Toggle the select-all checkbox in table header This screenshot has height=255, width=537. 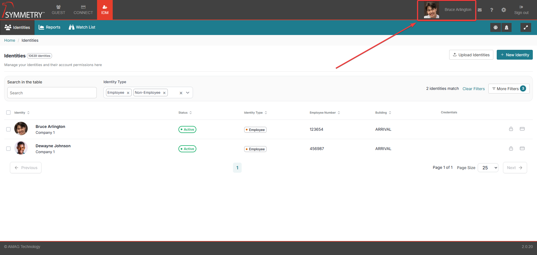pos(8,113)
